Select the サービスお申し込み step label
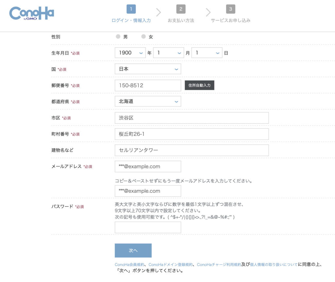This screenshot has height=282, width=335. tap(231, 21)
